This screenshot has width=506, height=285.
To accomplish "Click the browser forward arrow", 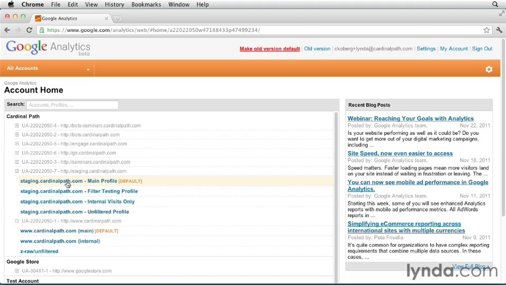I will point(18,30).
